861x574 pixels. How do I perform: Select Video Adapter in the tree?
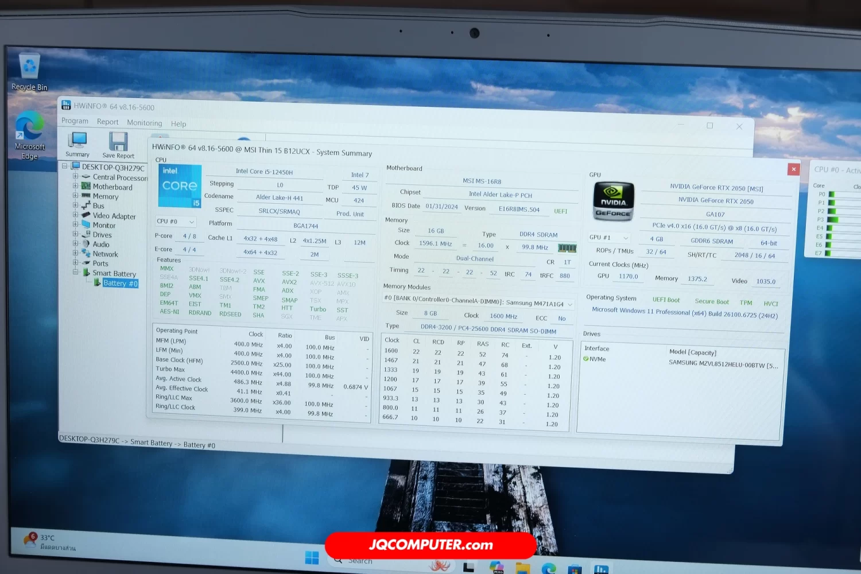click(114, 216)
